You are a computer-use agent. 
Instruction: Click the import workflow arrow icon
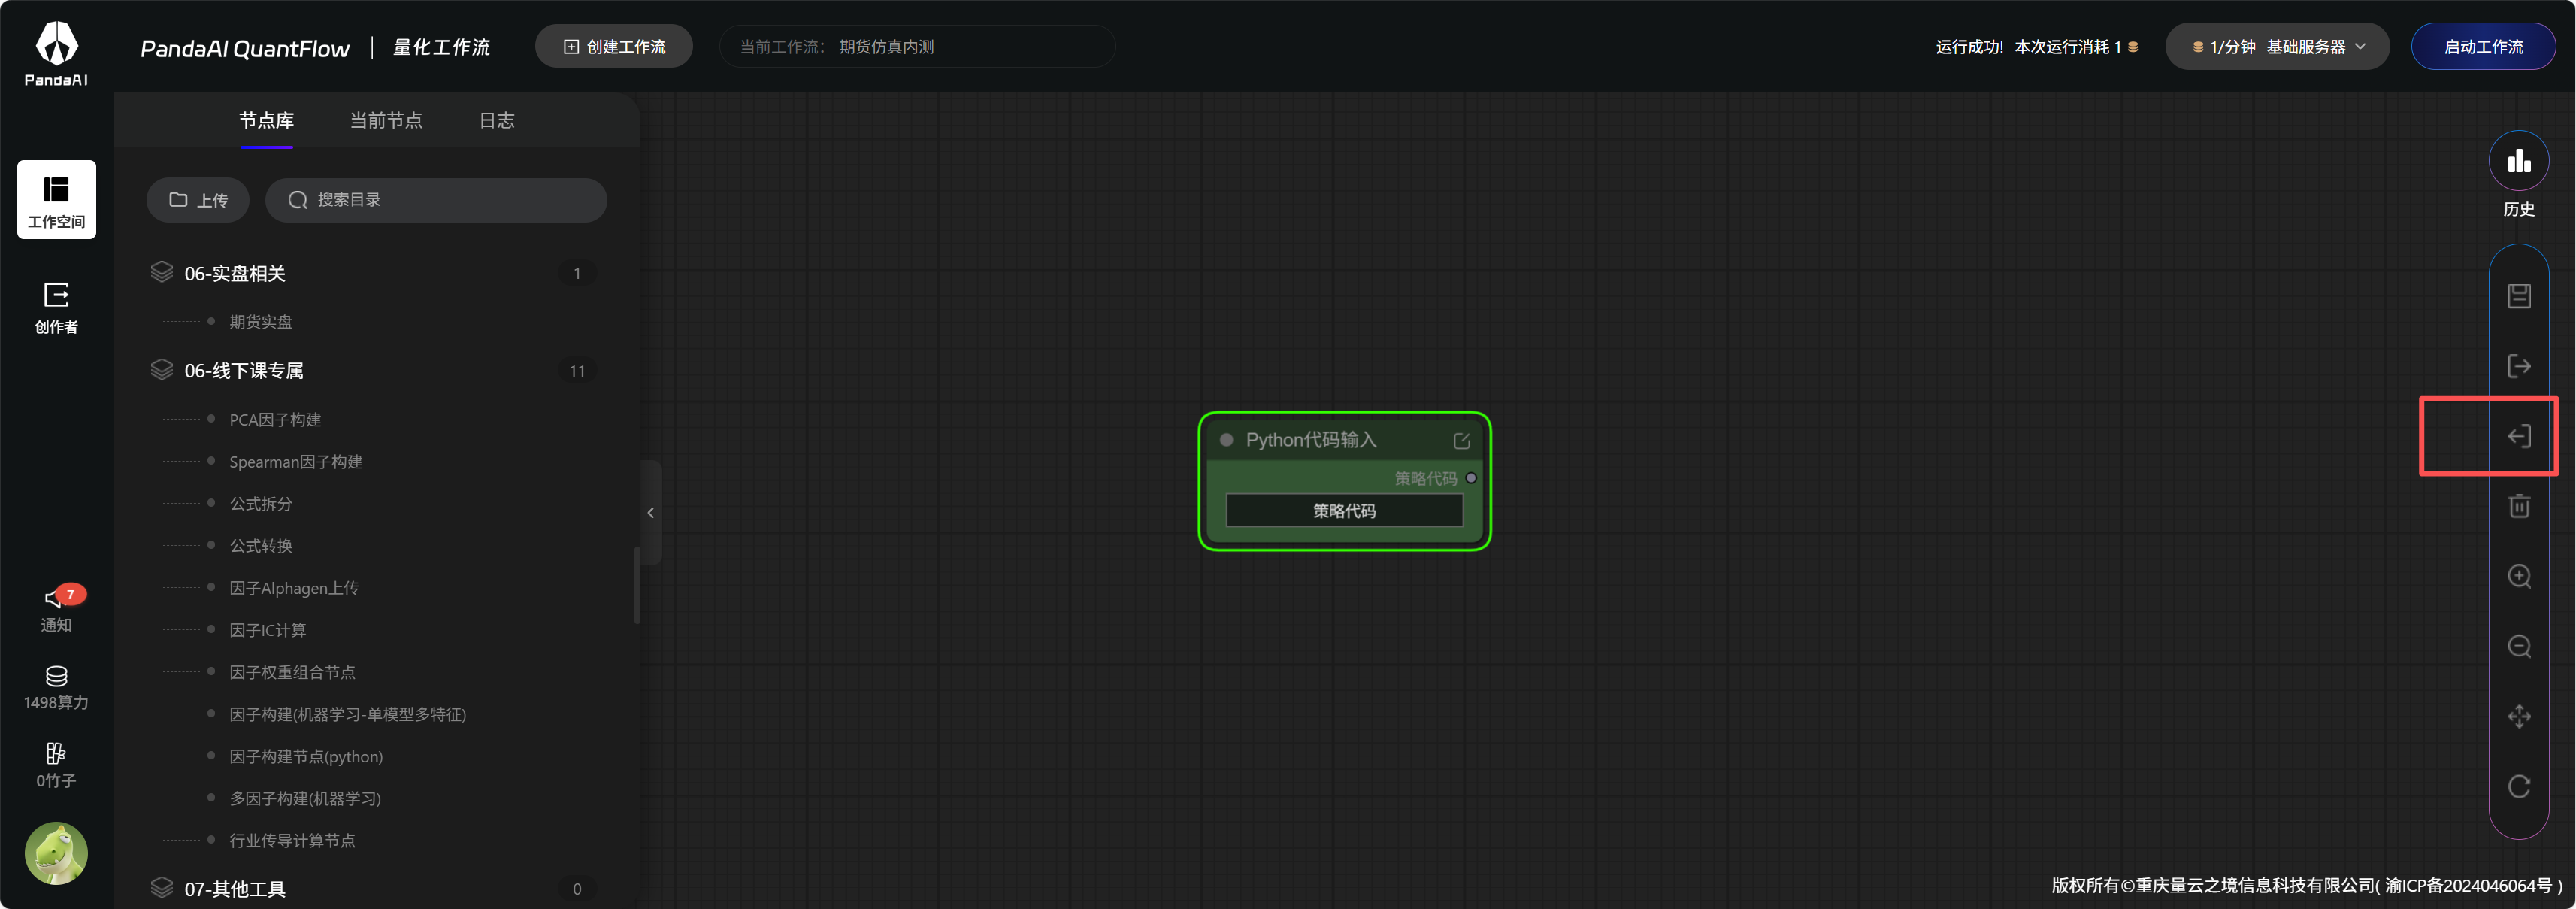coord(2519,436)
